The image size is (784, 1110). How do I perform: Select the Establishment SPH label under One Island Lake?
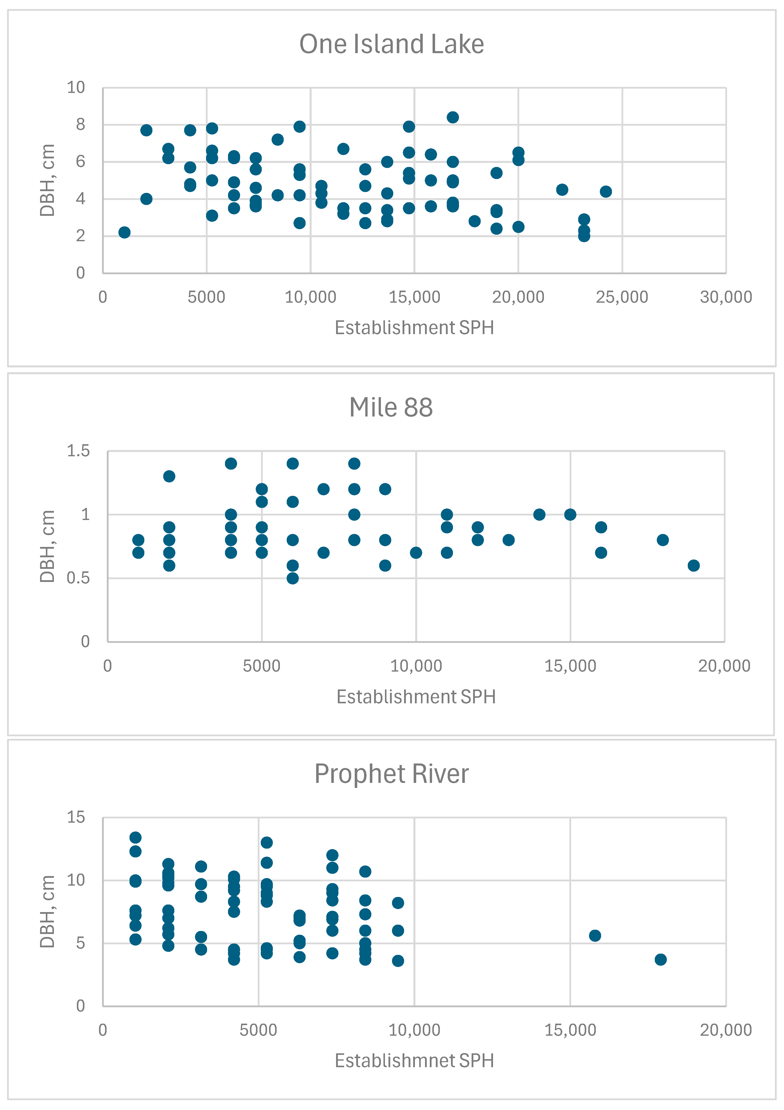tap(414, 328)
